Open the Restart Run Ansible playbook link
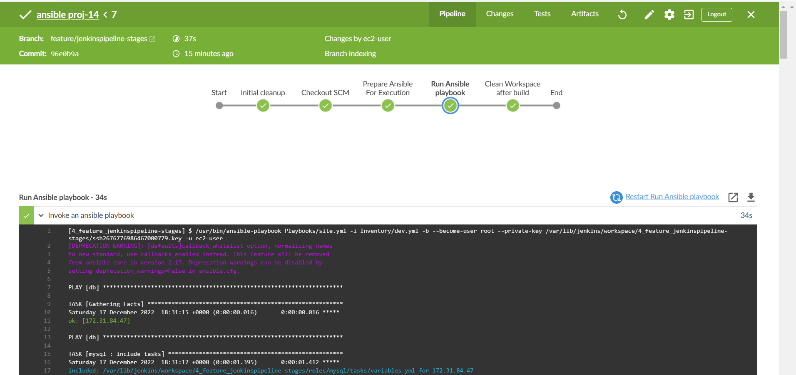This screenshot has height=375, width=796. [x=672, y=196]
